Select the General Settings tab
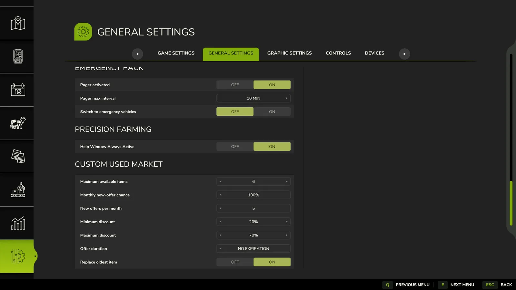Screen dimensions: 516x290 231,54
